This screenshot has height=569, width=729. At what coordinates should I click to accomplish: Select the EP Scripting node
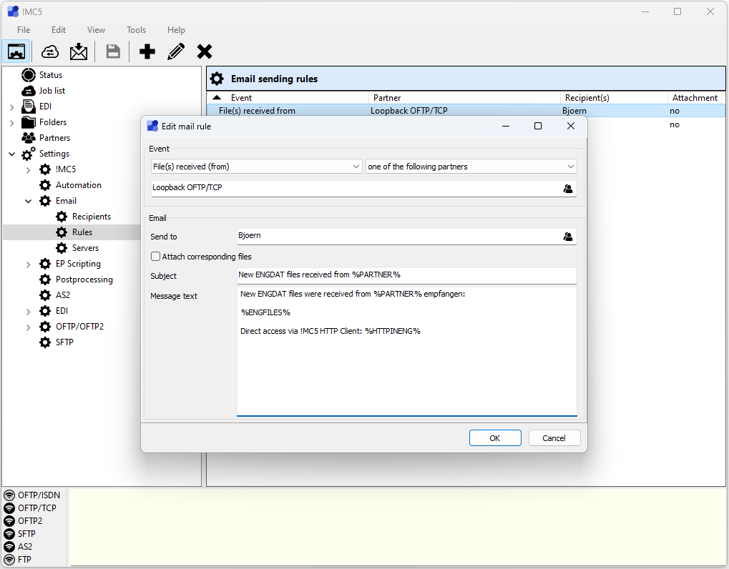coord(78,264)
